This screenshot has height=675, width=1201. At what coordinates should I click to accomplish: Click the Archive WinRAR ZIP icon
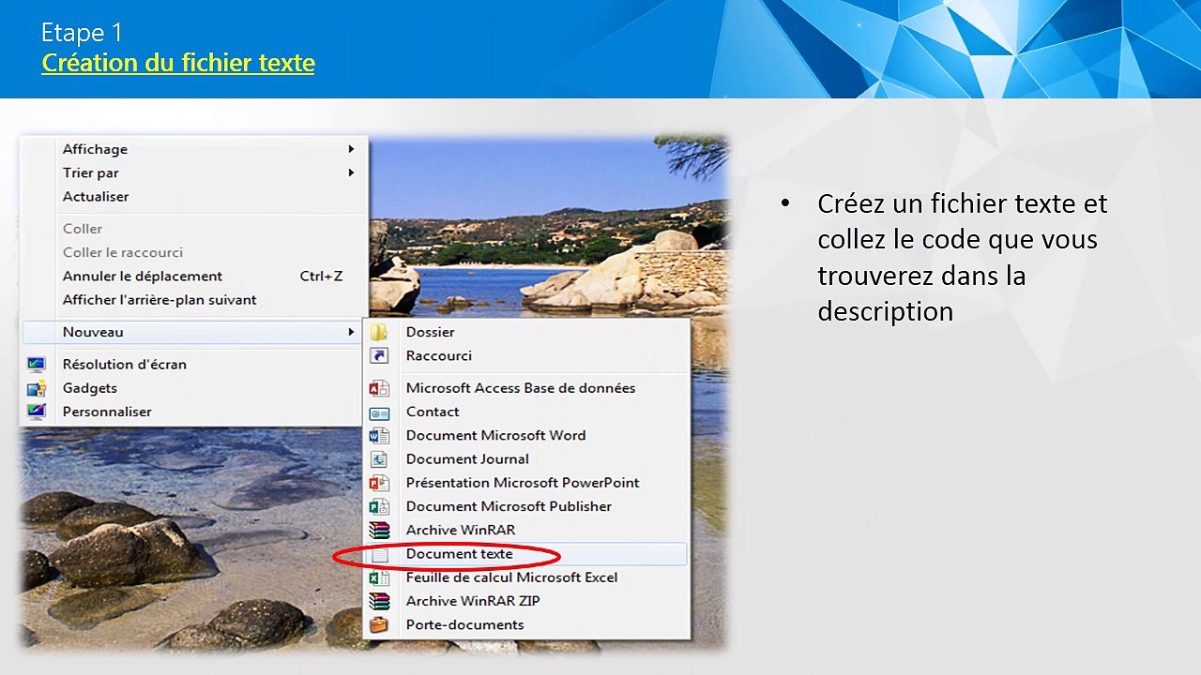(379, 601)
